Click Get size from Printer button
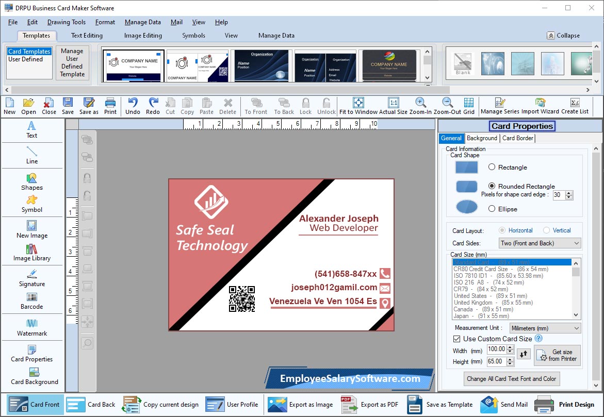 click(x=557, y=355)
